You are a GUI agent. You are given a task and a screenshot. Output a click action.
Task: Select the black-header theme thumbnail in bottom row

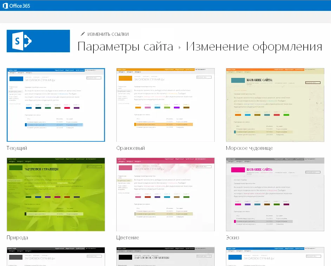coord(56,257)
